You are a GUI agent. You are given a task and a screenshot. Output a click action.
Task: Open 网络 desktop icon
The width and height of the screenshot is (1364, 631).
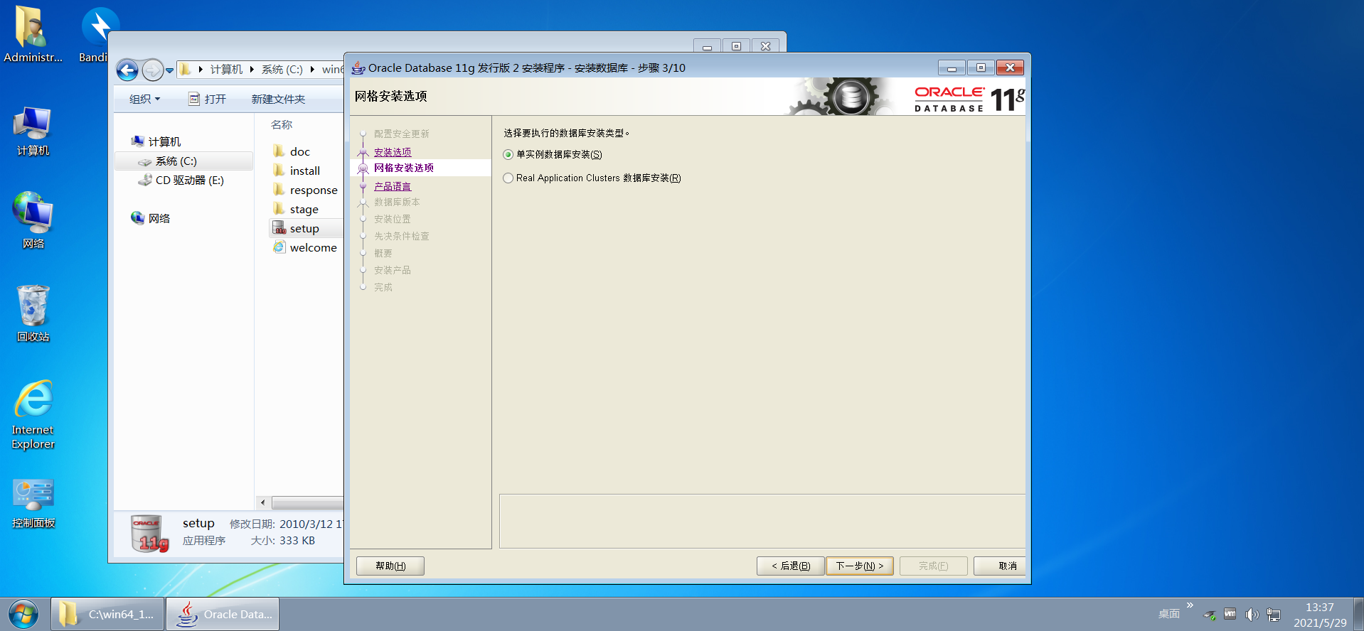pyautogui.click(x=33, y=220)
